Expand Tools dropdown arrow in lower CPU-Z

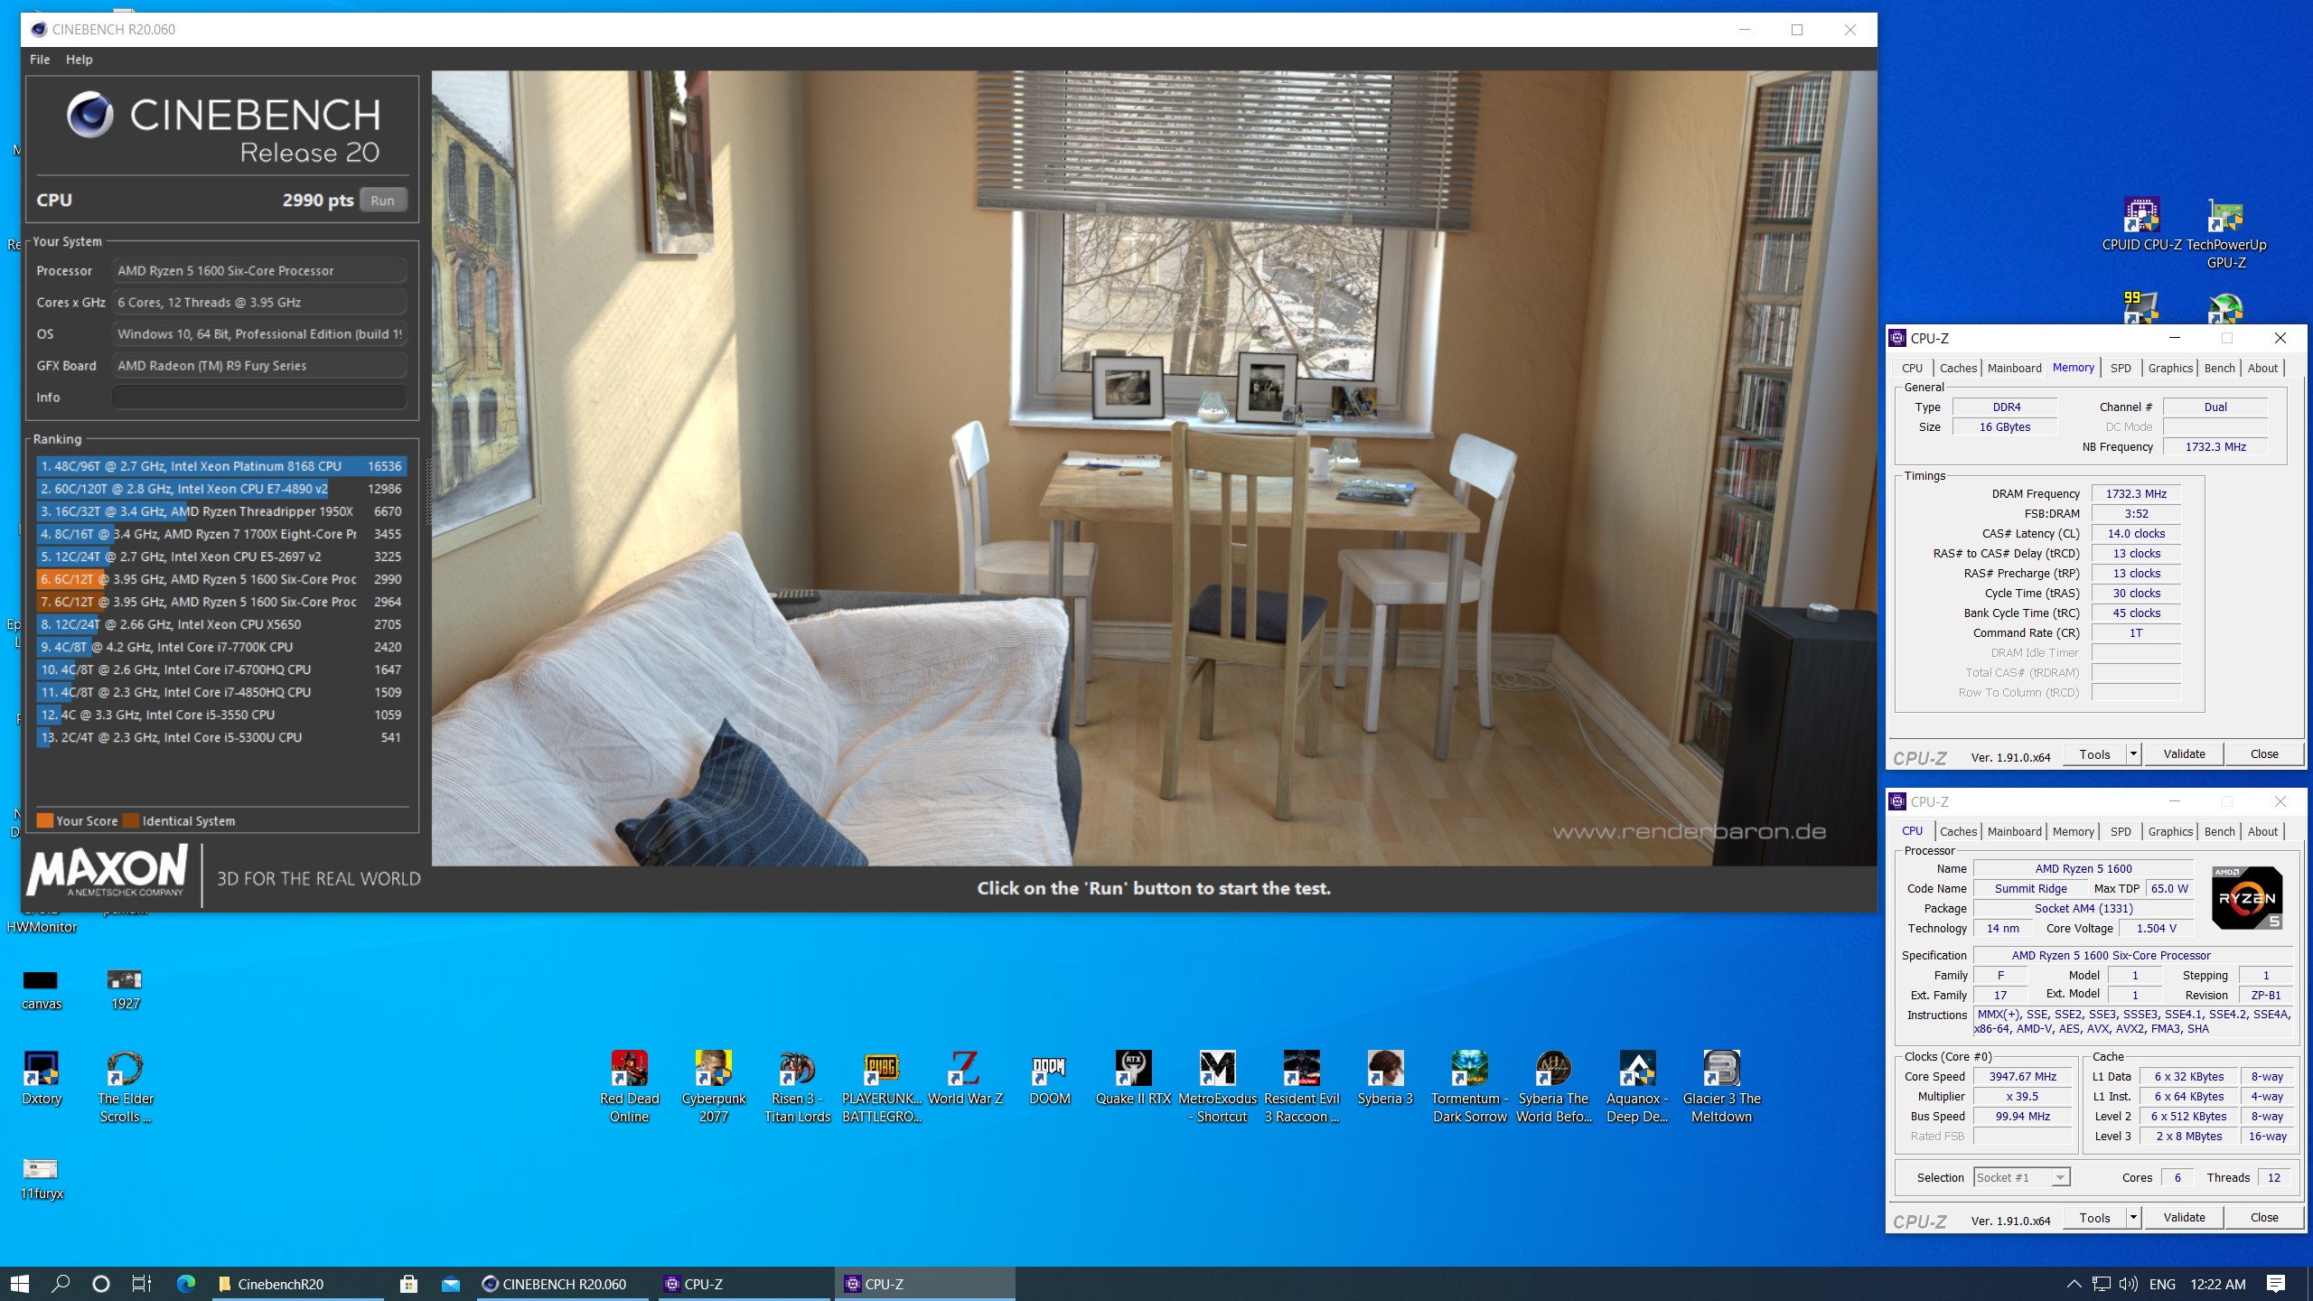[x=2133, y=1218]
